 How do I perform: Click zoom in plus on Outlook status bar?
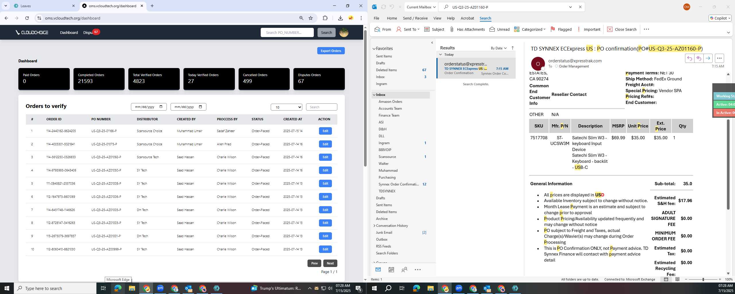click(720, 279)
